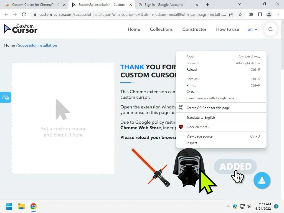Image resolution: width=284 pixels, height=213 pixels.
Task: Open the Home nav link
Action: click(134, 29)
